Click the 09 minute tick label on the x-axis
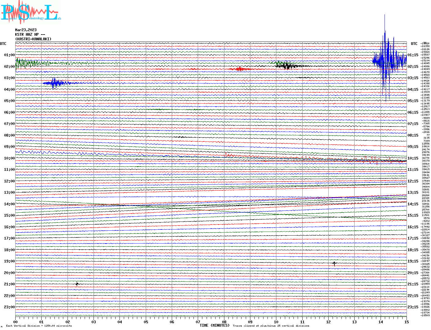Screen dimensions: 431x330 tap(250, 322)
